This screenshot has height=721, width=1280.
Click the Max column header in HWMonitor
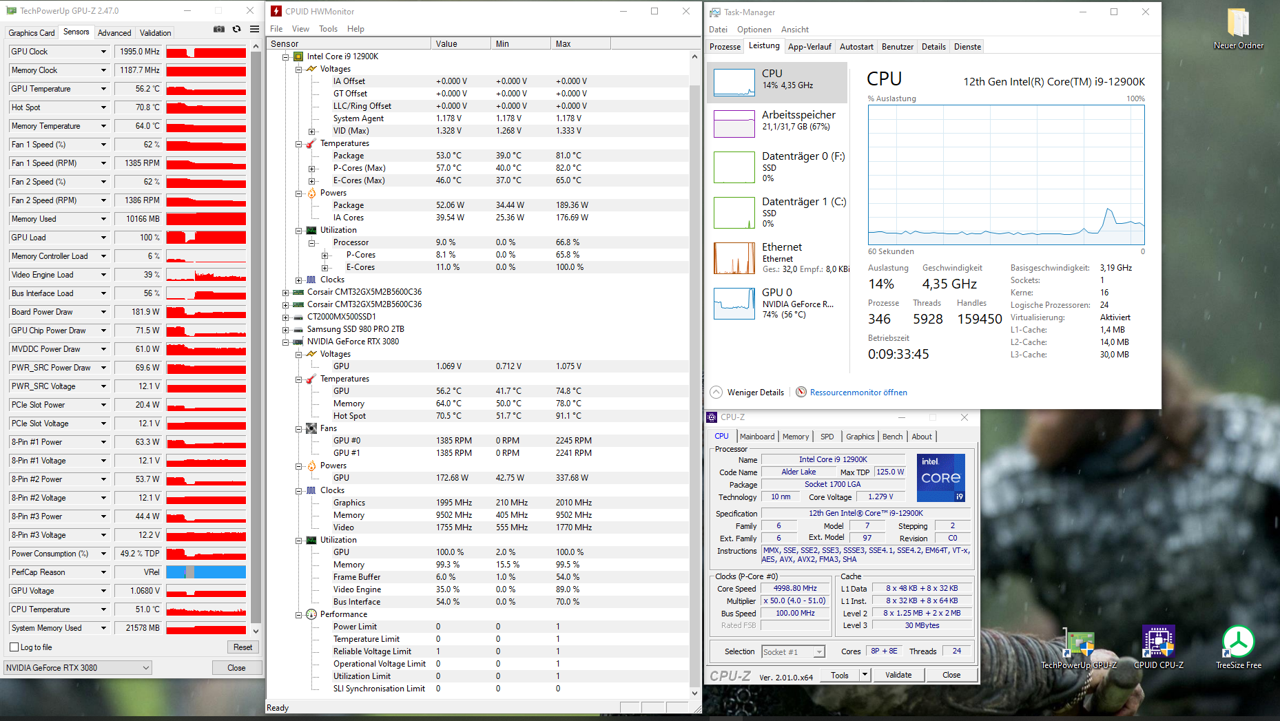pos(581,43)
